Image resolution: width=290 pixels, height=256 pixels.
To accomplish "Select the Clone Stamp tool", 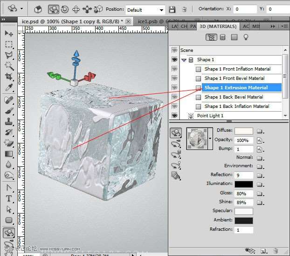I will pos(8,121).
